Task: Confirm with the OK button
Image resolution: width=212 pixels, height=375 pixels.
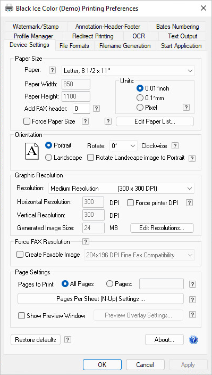Action: click(x=103, y=365)
